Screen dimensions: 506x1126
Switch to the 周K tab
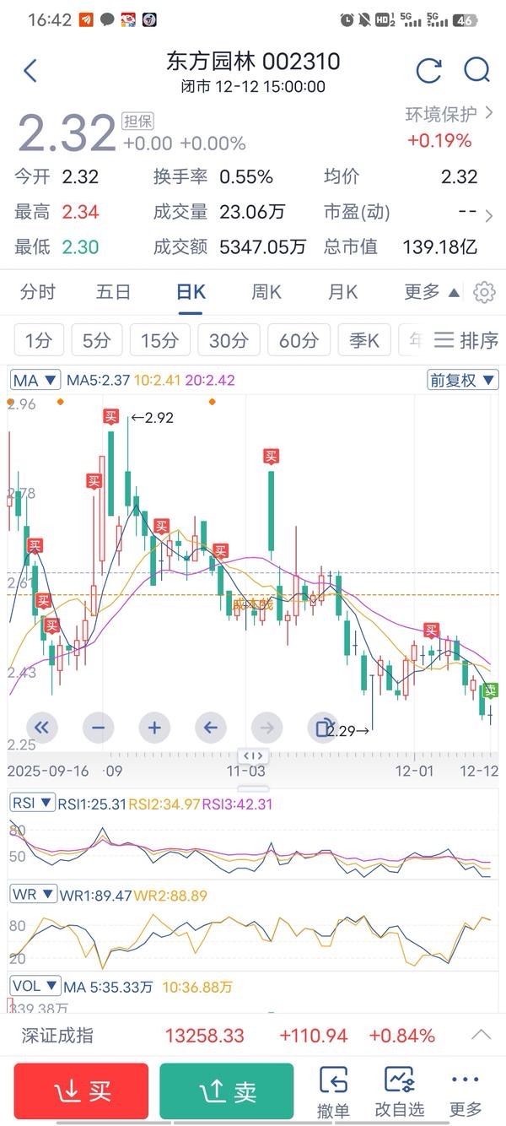pos(266,292)
